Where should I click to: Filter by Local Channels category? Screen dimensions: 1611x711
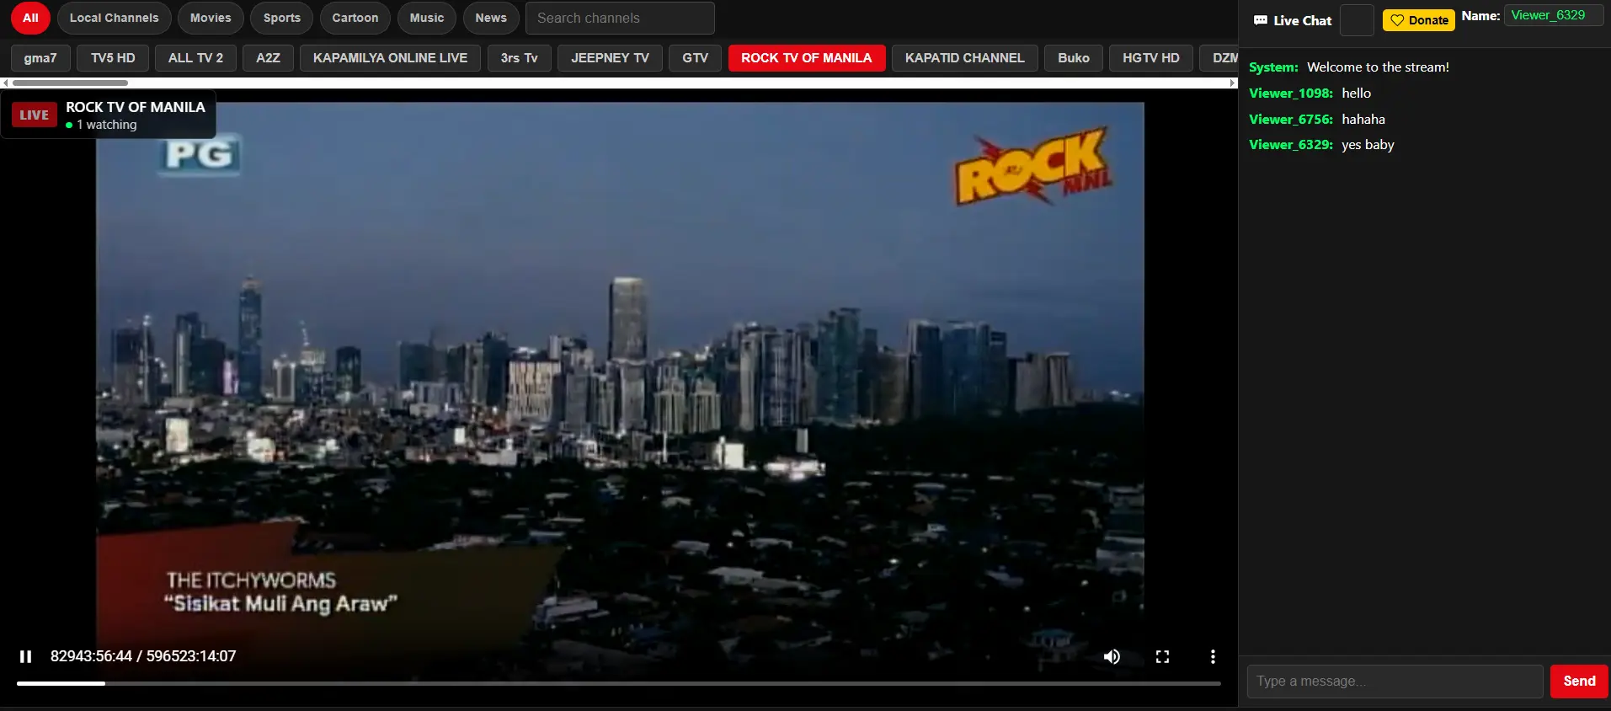[114, 18]
